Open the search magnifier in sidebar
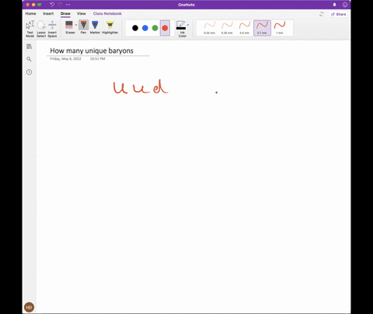This screenshot has height=314, width=373. (29, 59)
